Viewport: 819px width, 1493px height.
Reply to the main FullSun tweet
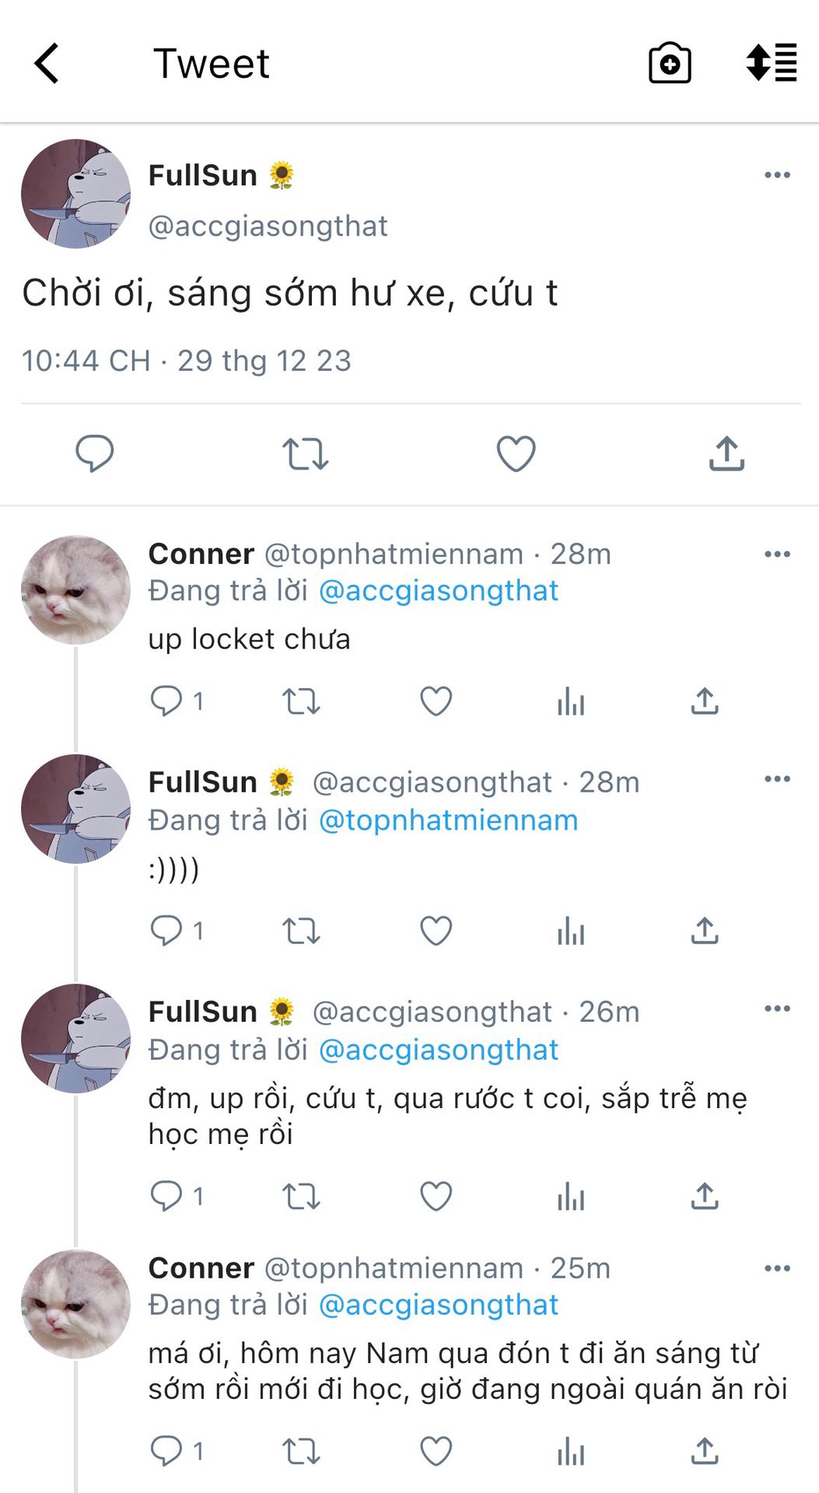tap(95, 453)
